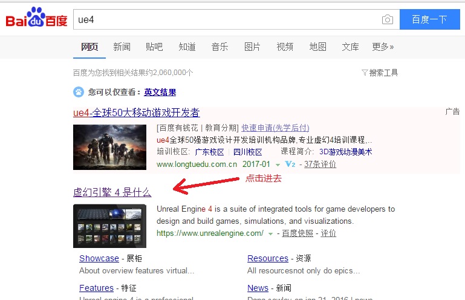
Task: Click the Baidu logo
Action: coord(36,18)
